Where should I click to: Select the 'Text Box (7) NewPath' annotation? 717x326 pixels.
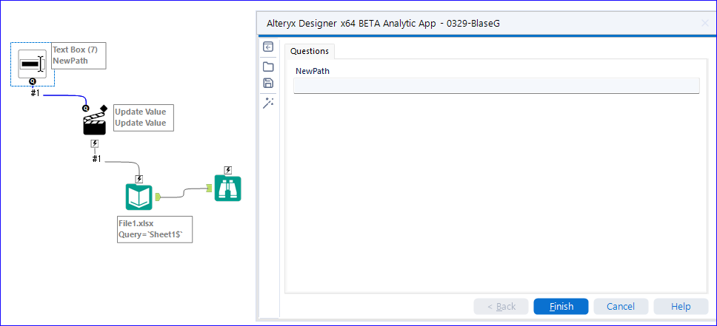[x=79, y=55]
